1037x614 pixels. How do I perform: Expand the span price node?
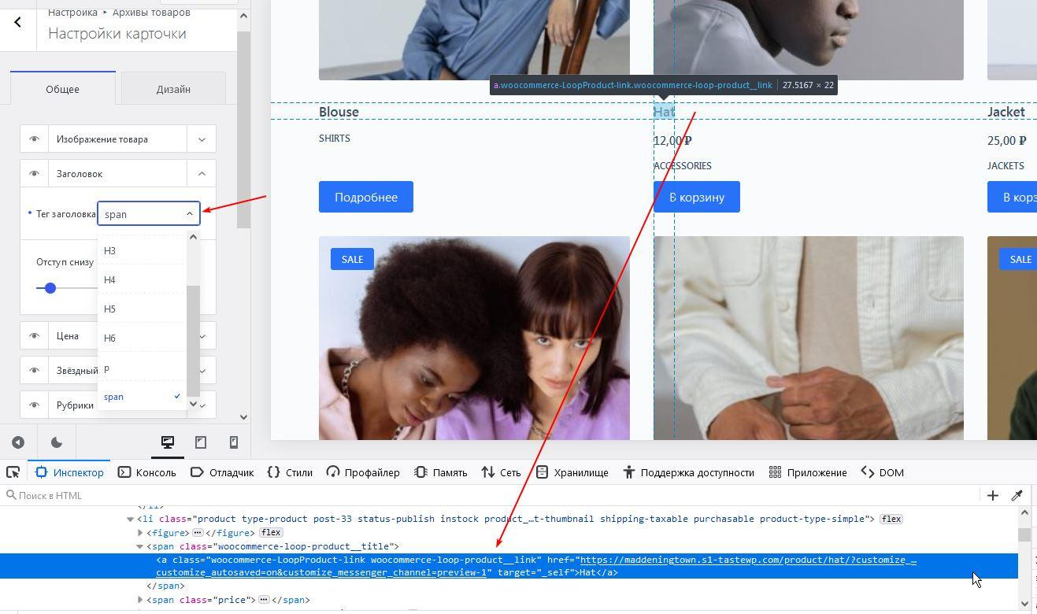pos(140,600)
